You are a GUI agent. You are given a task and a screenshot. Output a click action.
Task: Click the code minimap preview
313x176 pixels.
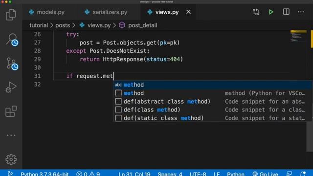pyautogui.click(x=298, y=36)
